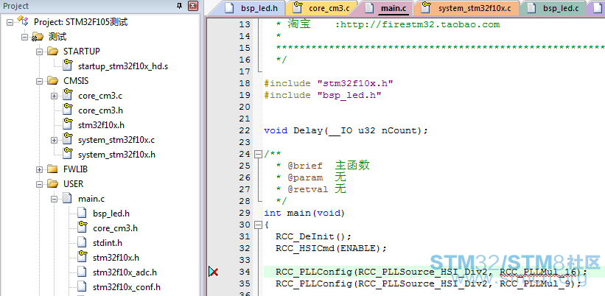Click RCC_HSICmd(ENABLE) on line 32

331,248
